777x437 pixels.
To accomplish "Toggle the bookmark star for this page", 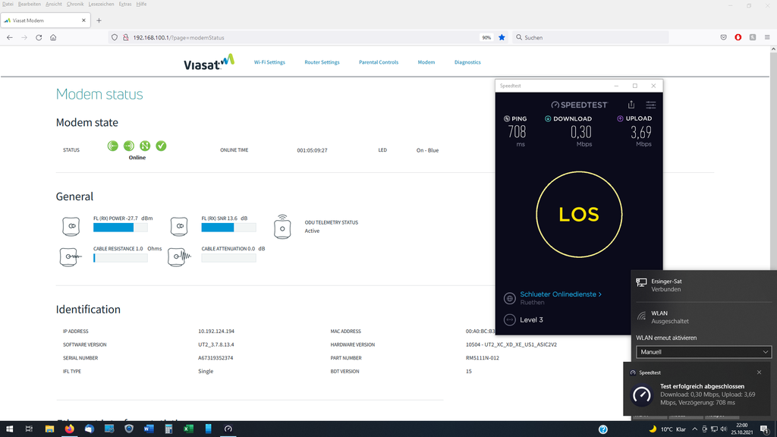I will 502,38.
